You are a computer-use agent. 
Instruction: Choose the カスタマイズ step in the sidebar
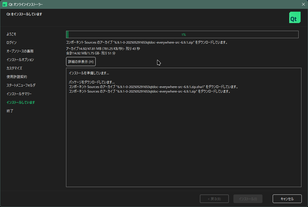(14, 68)
